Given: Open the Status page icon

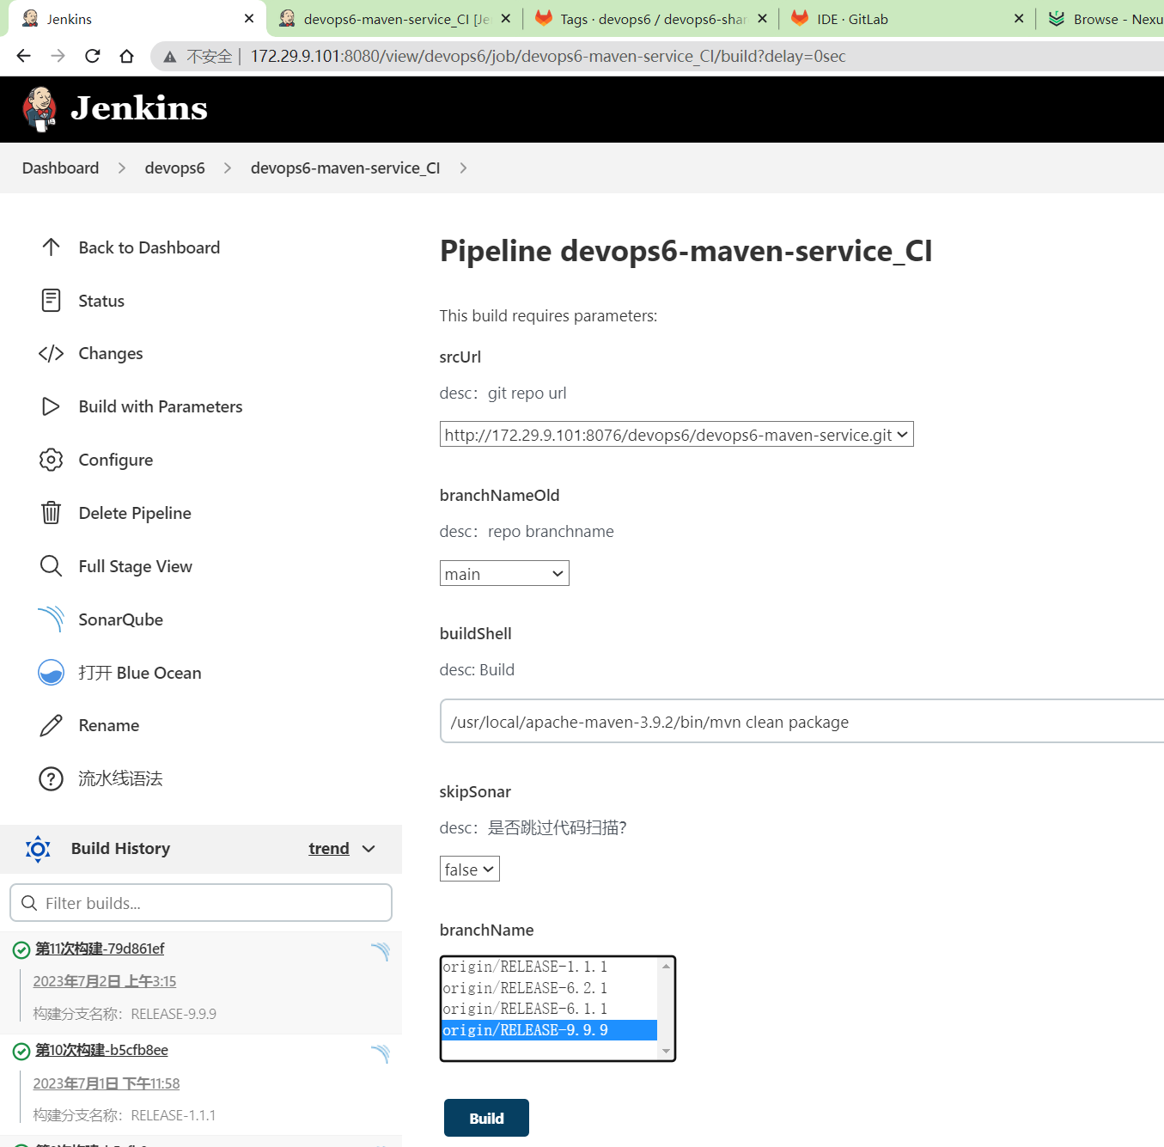Looking at the screenshot, I should (51, 301).
